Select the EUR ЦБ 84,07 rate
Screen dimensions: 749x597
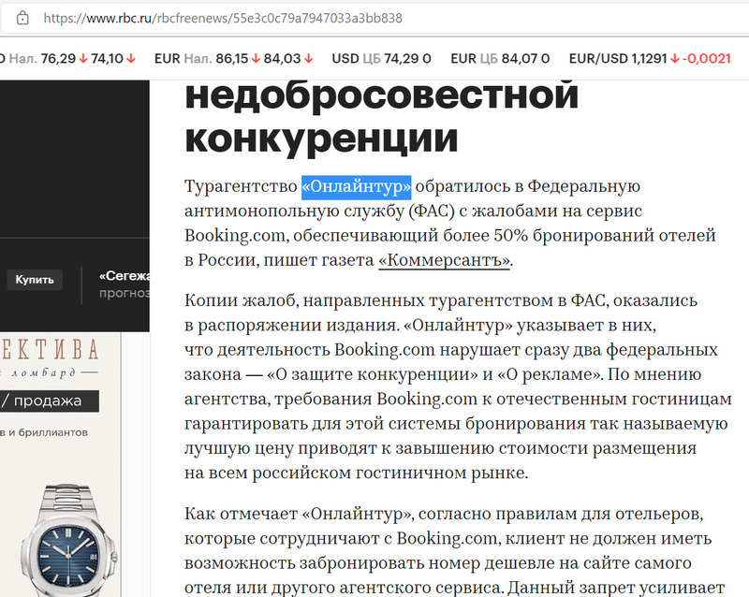tap(499, 58)
